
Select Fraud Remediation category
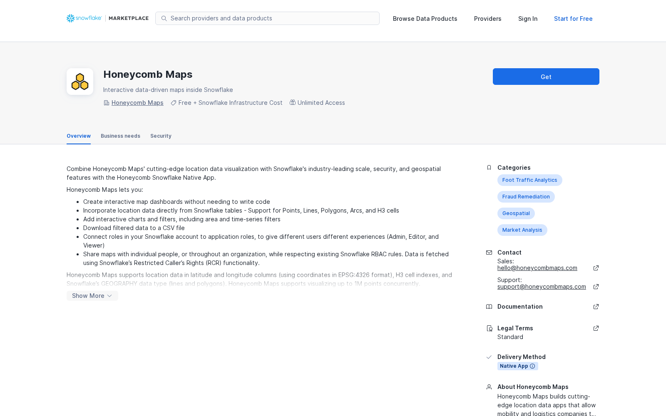[x=526, y=197]
